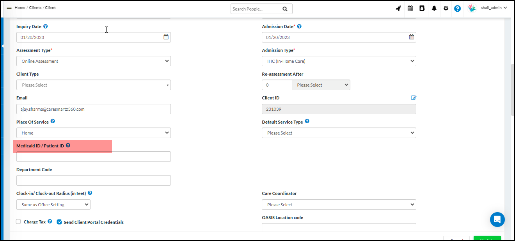Open the live chat bubble icon
Screen dimensions: 515x241
click(x=497, y=220)
